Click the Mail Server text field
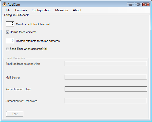This screenshot has height=122, width=152. (x=106, y=77)
